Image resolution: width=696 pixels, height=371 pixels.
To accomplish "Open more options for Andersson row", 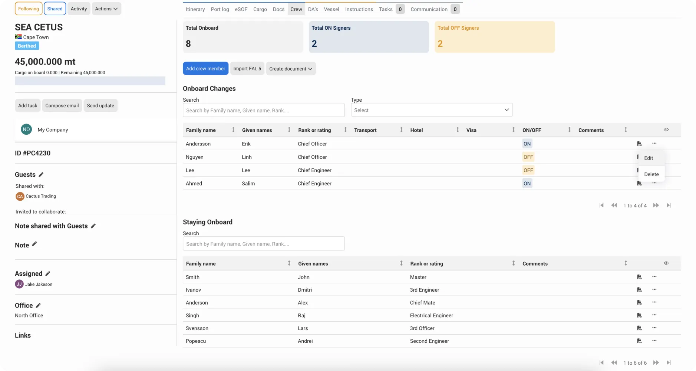I will pyautogui.click(x=654, y=143).
